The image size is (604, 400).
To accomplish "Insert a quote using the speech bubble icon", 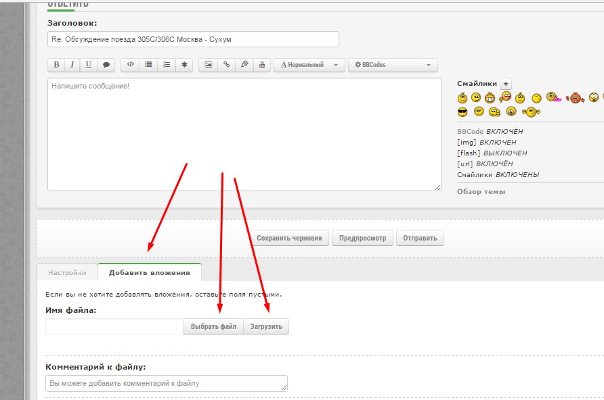I will 106,65.
